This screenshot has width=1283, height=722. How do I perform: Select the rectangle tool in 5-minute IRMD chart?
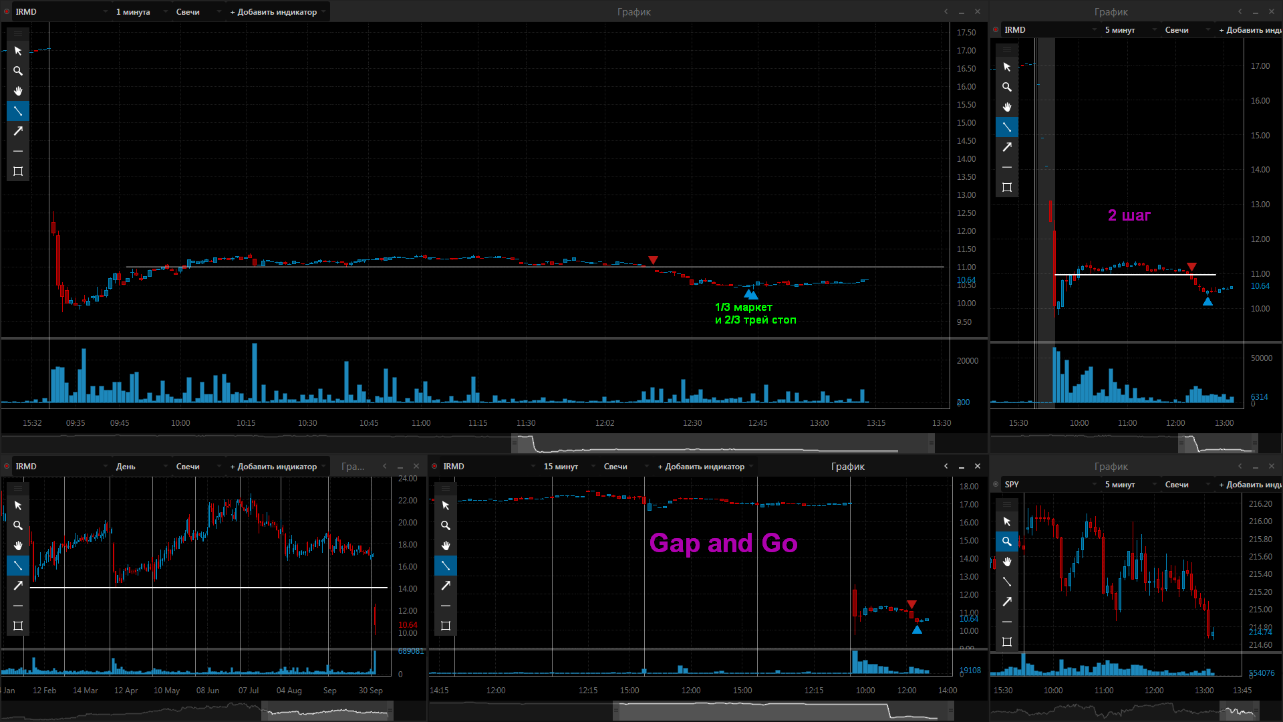[x=1007, y=187]
